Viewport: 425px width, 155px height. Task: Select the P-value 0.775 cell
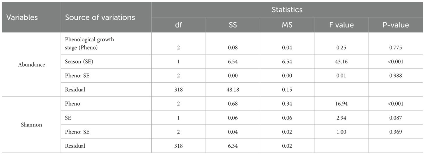395,48
